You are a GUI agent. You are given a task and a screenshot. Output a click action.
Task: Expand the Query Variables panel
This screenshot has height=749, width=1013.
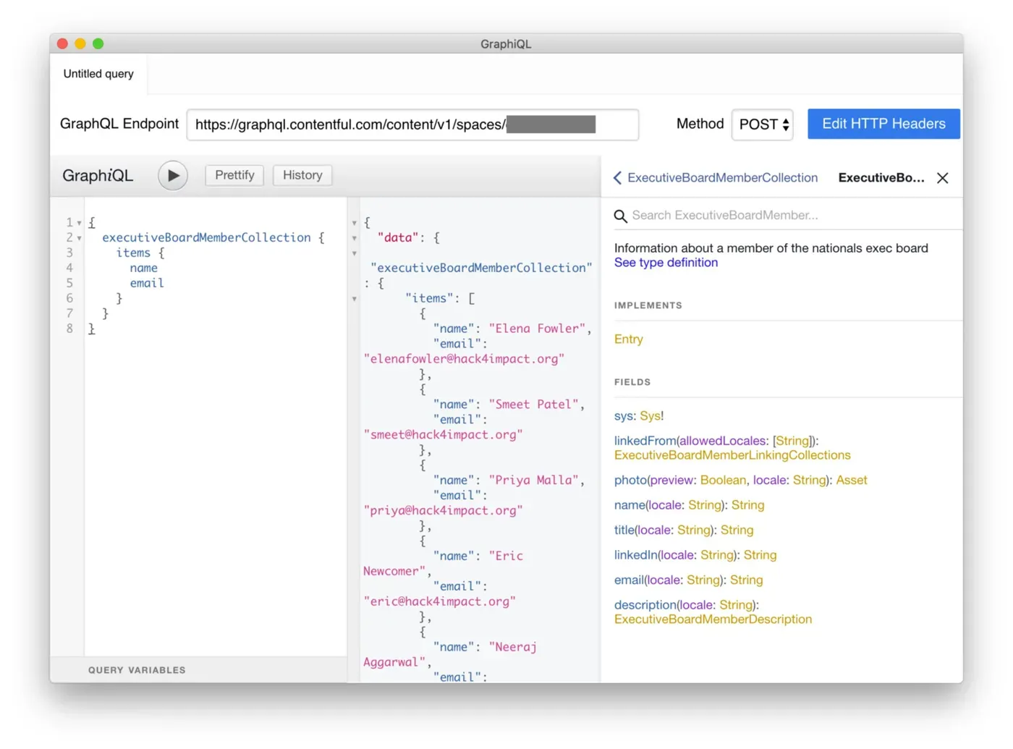tap(137, 669)
